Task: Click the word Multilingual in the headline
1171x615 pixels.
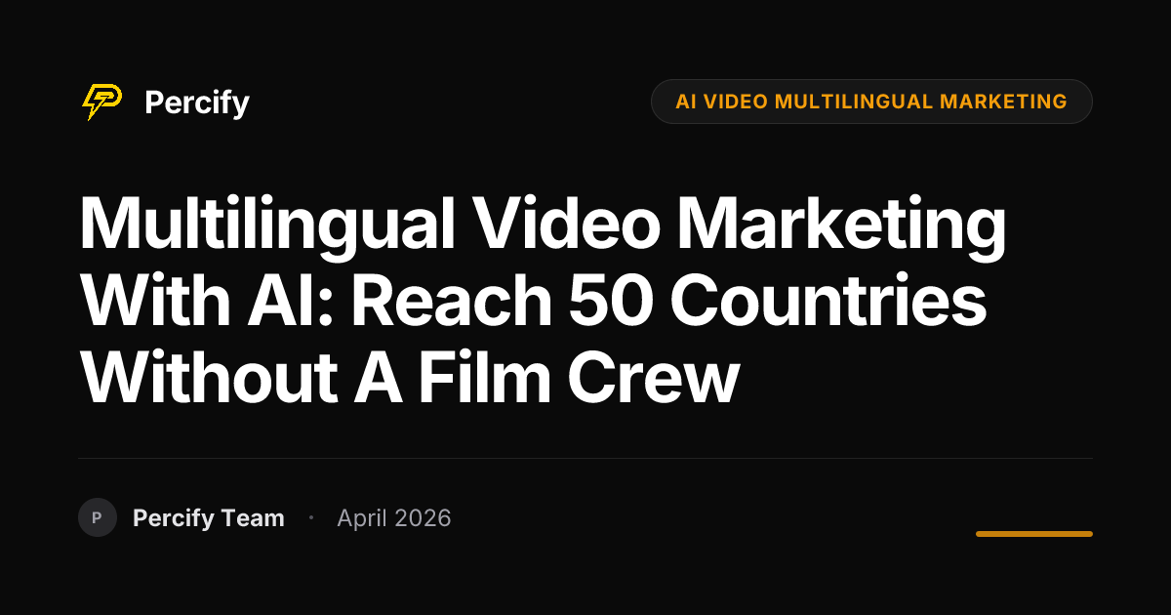Action: tap(268, 225)
